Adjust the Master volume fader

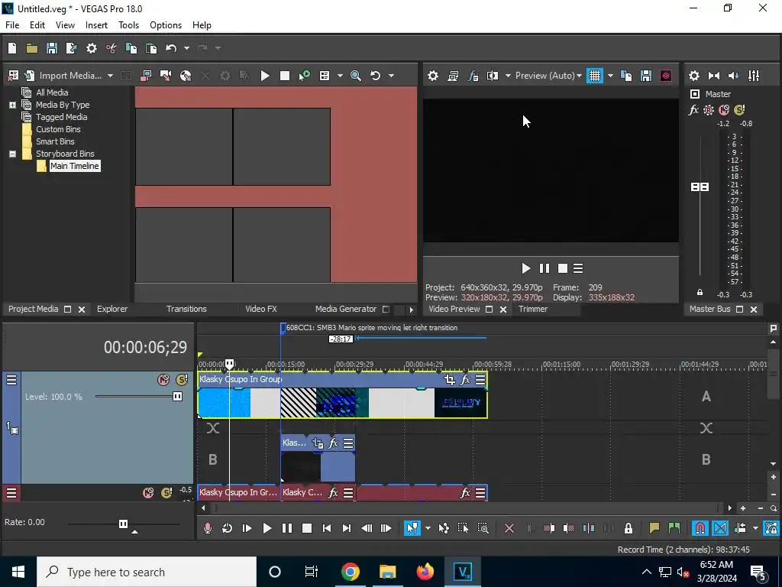click(x=700, y=186)
